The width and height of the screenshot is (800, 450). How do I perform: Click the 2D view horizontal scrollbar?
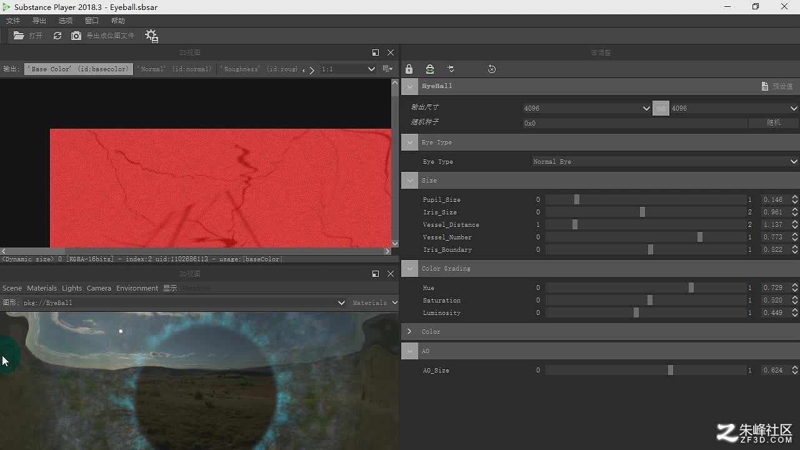click(195, 251)
